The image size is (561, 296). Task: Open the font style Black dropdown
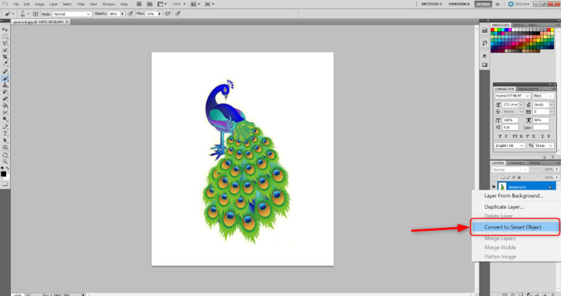543,96
